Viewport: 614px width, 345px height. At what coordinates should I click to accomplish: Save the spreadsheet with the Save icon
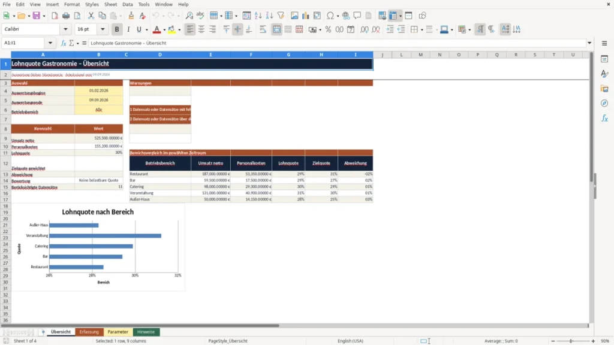tap(37, 16)
